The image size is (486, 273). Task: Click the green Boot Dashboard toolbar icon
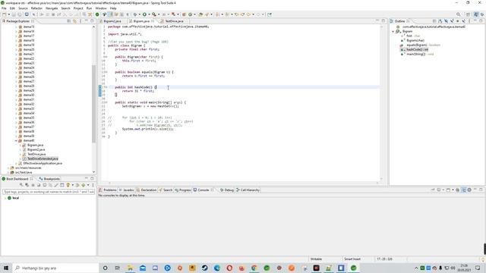pos(97,14)
